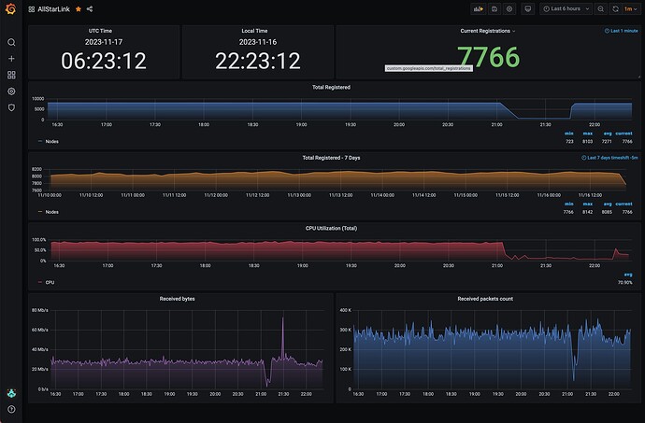Toggle the favorite star for AllStarLink
The image size is (645, 423).
pyautogui.click(x=79, y=9)
